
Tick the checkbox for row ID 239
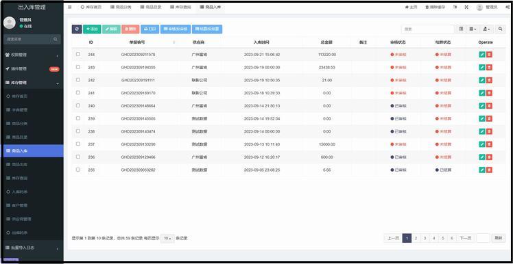(x=78, y=118)
